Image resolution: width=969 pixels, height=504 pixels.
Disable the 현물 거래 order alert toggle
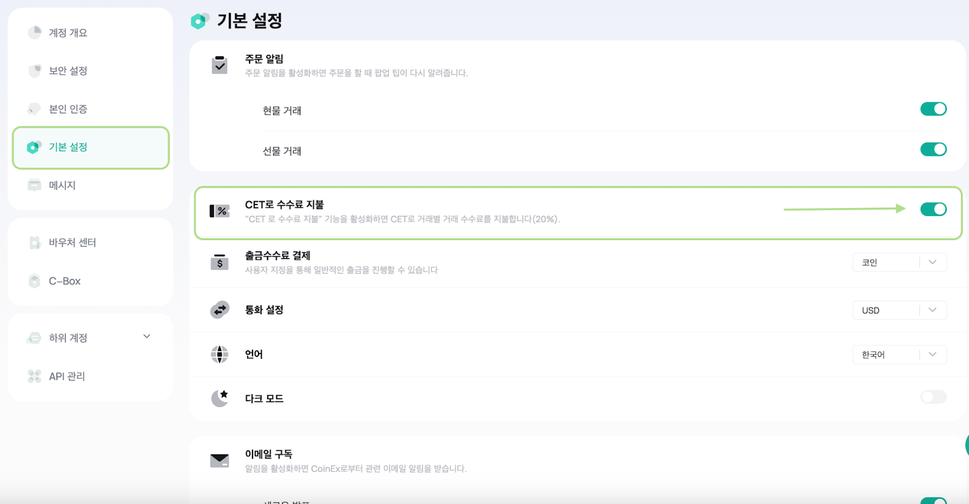933,109
